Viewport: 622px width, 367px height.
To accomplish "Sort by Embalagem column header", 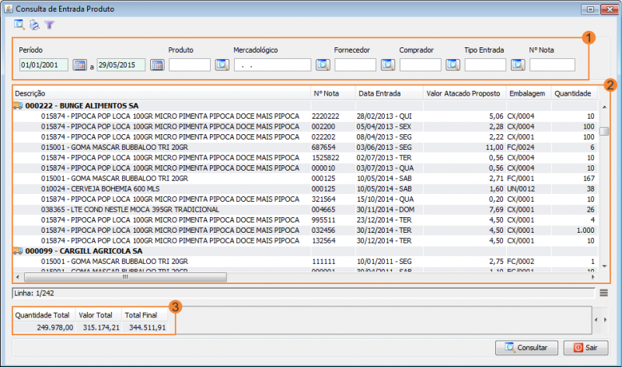I will pyautogui.click(x=529, y=94).
